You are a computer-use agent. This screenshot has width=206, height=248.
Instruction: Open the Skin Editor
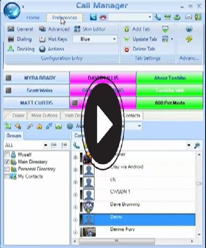point(90,29)
